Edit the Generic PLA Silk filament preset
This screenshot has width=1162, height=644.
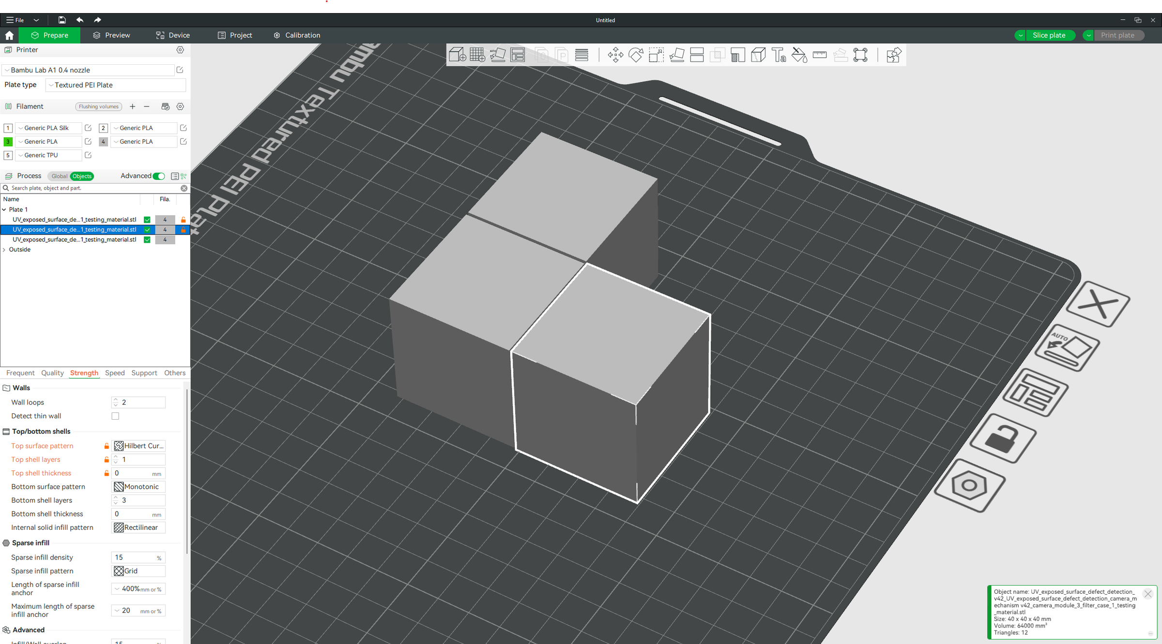point(88,128)
